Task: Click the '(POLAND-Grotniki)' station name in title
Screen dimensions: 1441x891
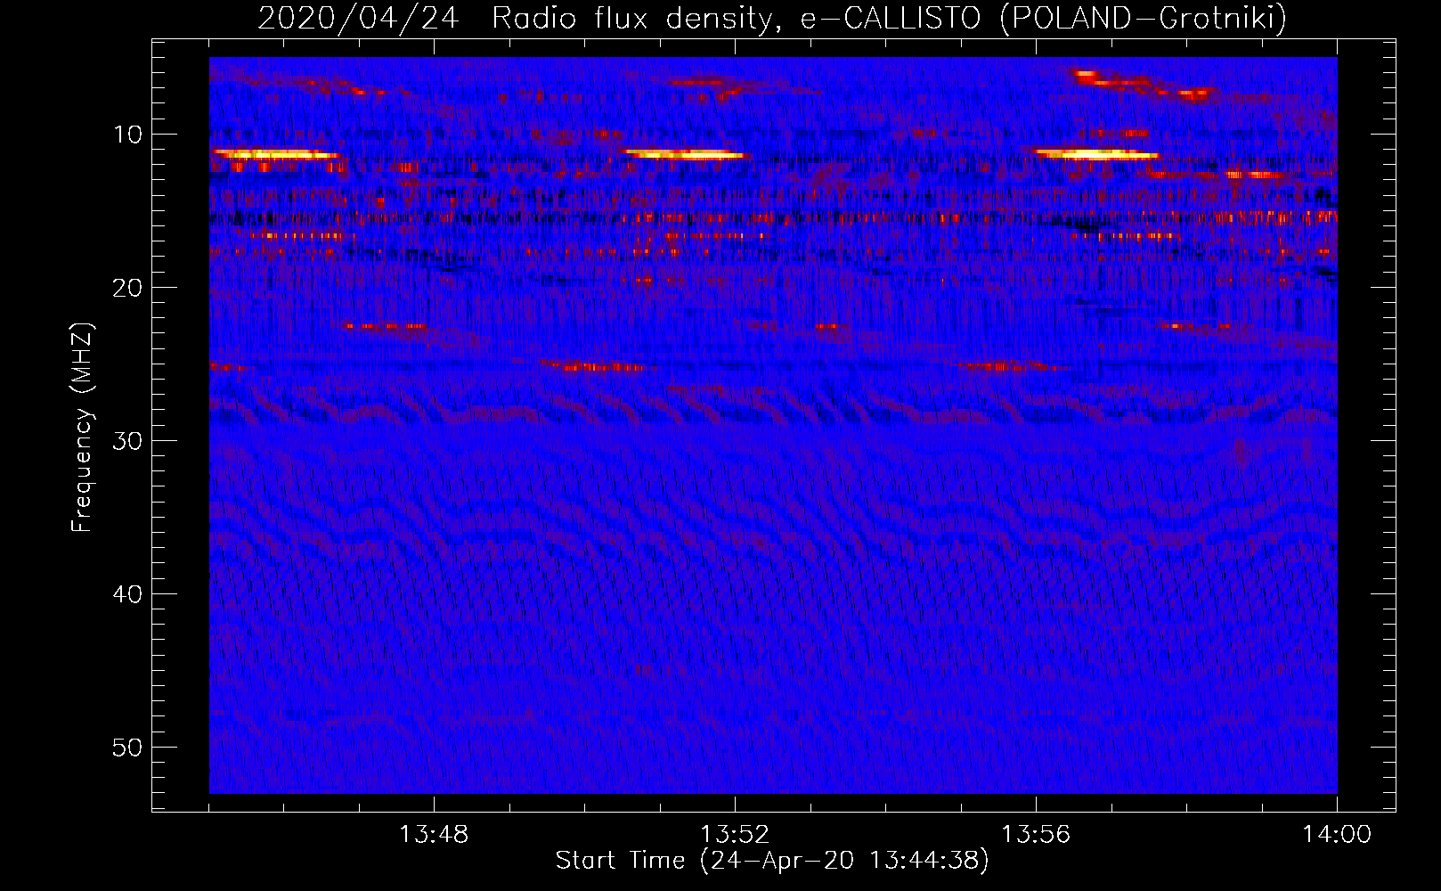Action: pyautogui.click(x=1144, y=18)
